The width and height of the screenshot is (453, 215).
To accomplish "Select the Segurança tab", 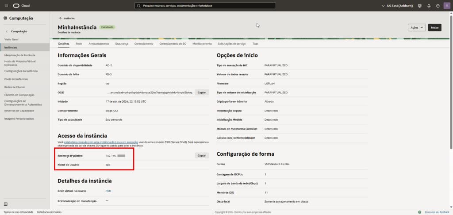I will pos(122,44).
